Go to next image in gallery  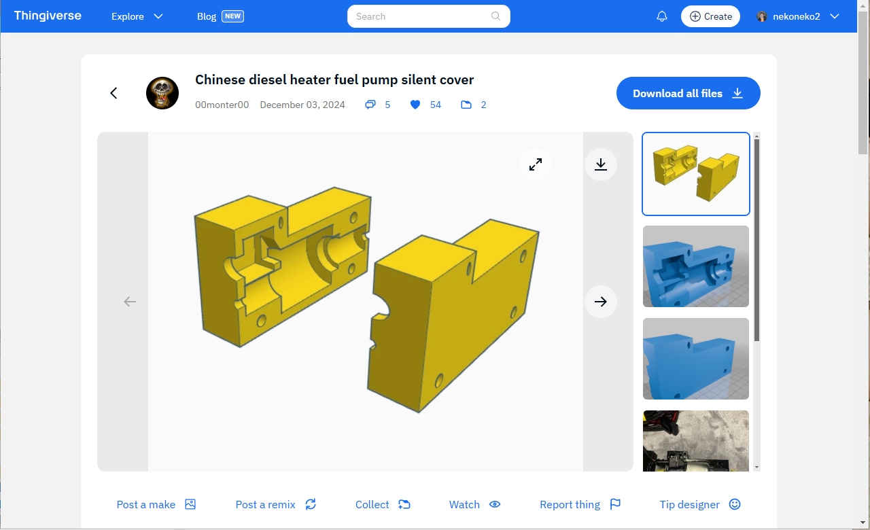(601, 302)
